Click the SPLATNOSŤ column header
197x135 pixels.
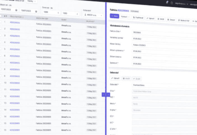coord(90,21)
